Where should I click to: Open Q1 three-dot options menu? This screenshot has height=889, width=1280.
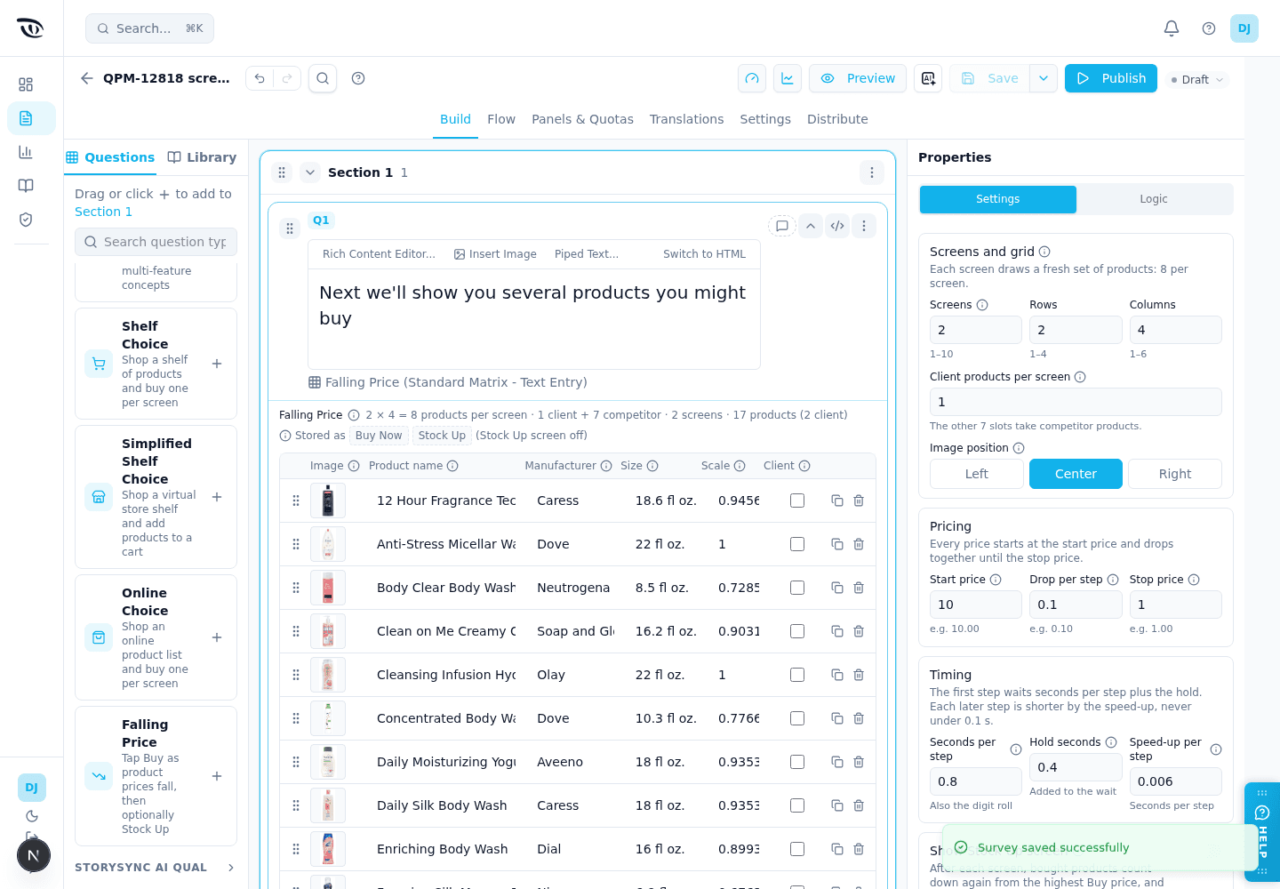pos(864,226)
